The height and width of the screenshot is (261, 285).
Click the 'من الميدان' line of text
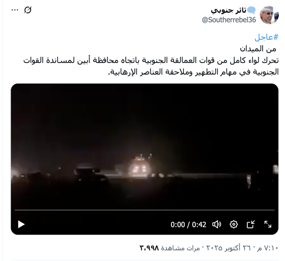coord(258,49)
